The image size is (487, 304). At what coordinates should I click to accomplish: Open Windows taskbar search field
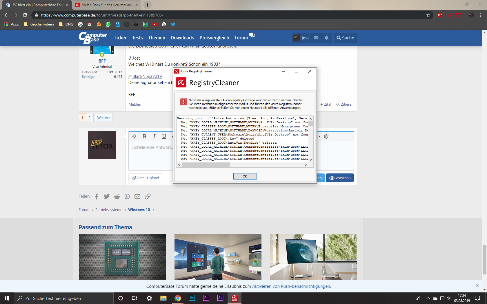point(64,298)
